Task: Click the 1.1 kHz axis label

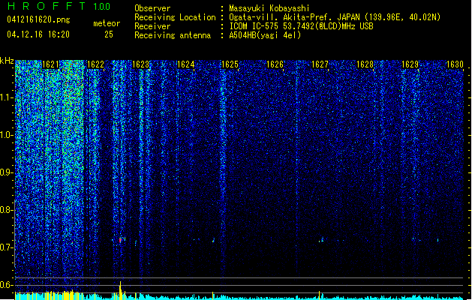Action: (7, 97)
